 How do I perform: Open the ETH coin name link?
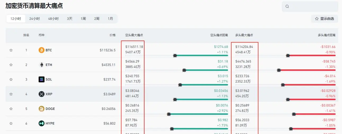[49, 65]
